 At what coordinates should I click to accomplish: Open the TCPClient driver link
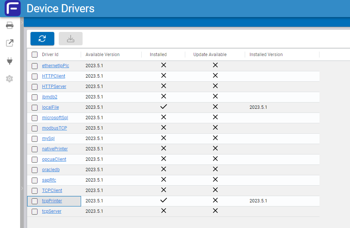click(52, 190)
